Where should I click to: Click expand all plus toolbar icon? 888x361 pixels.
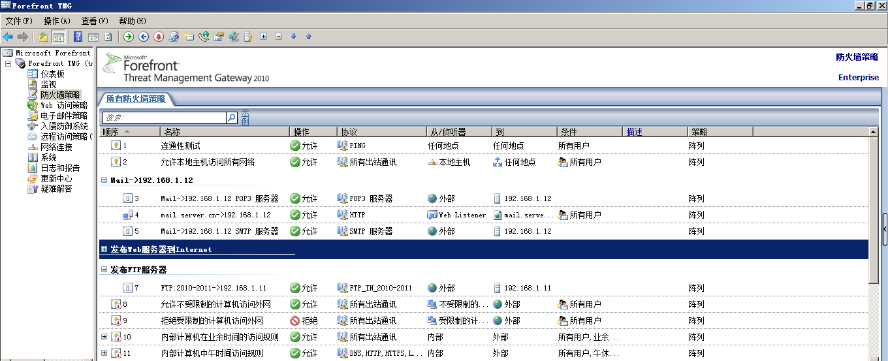pos(263,37)
